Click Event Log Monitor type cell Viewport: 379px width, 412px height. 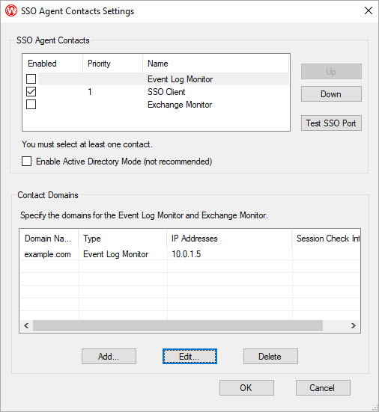click(x=116, y=254)
